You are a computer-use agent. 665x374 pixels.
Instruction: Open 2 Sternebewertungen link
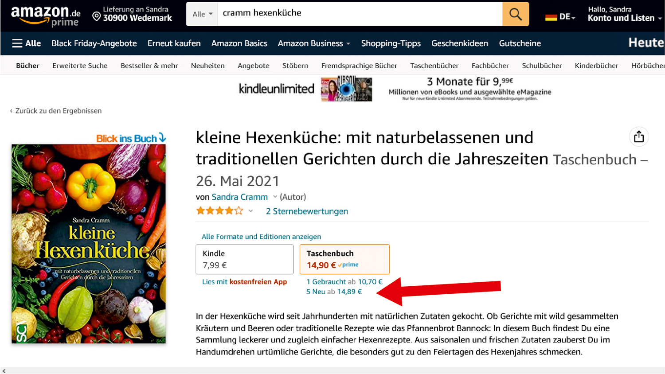pos(307,211)
